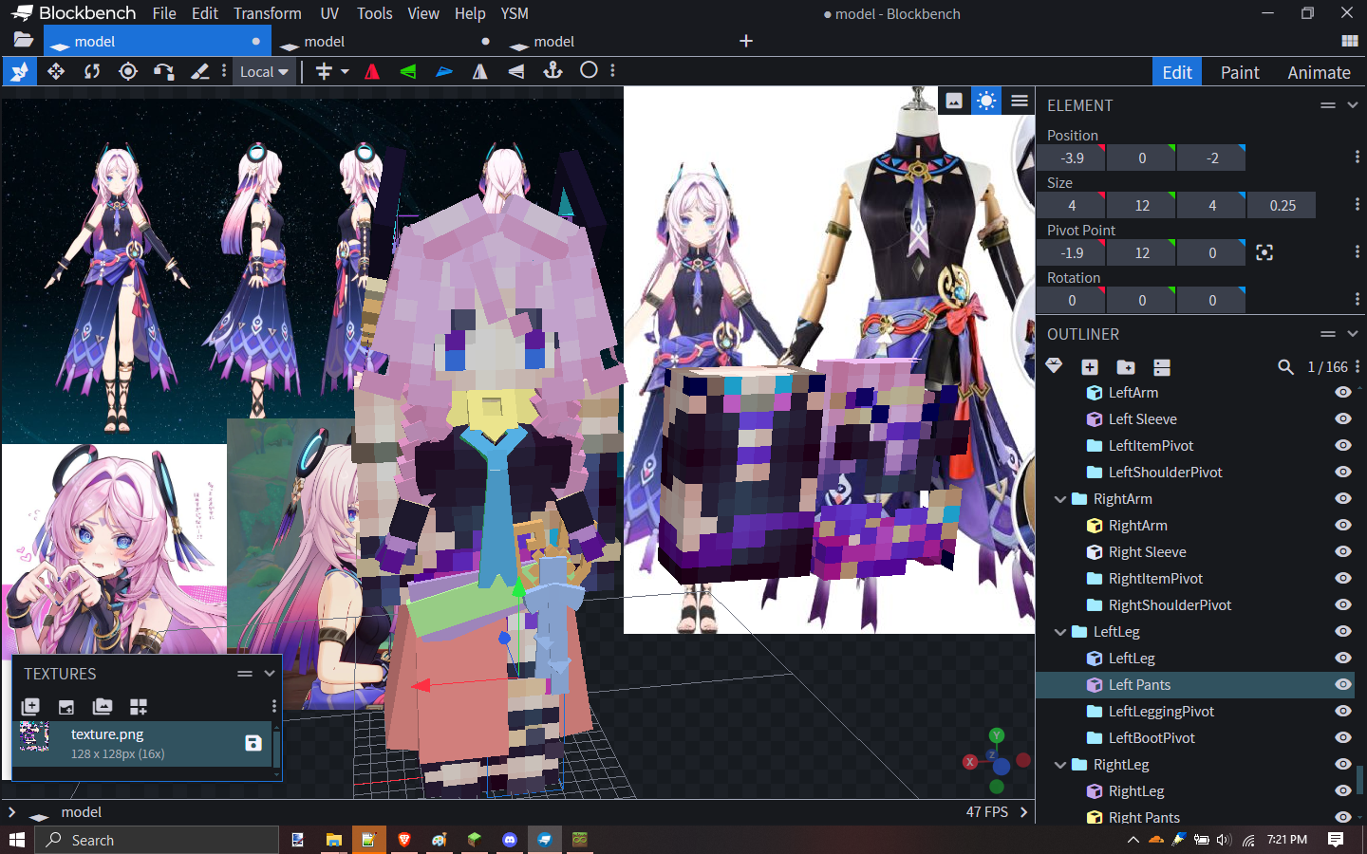Click the circle icon in the toolbar
The height and width of the screenshot is (854, 1367).
pos(589,70)
